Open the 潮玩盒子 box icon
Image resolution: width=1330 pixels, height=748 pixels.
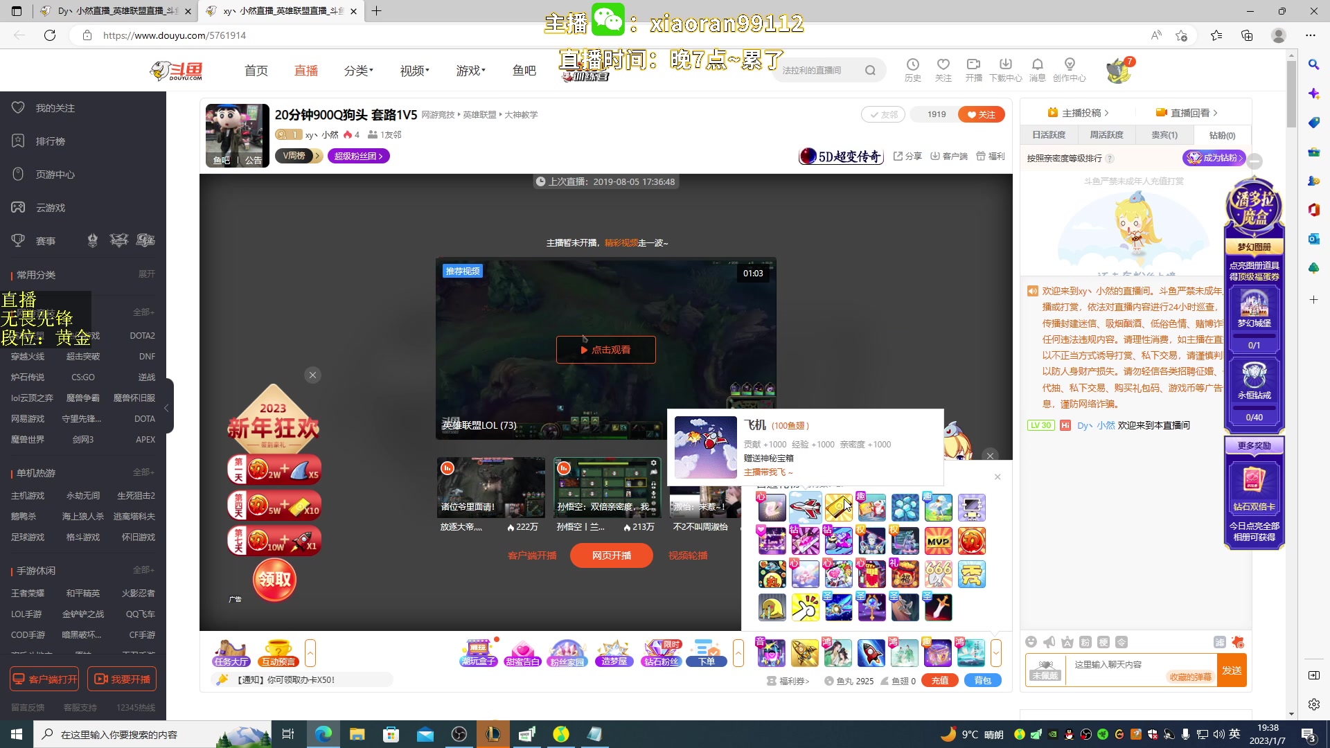479,653
